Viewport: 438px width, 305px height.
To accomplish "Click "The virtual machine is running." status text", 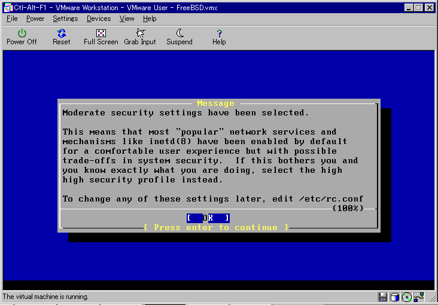I will [x=45, y=297].
